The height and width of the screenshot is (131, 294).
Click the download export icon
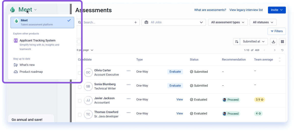(x=273, y=41)
